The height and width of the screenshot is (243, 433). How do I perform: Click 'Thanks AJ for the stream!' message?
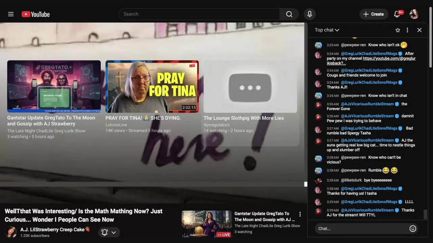click(x=370, y=212)
